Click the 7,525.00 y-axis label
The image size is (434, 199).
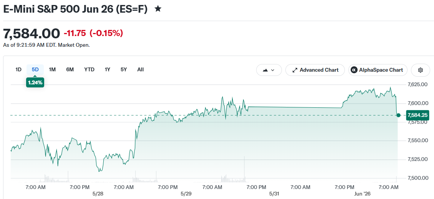tap(417, 159)
